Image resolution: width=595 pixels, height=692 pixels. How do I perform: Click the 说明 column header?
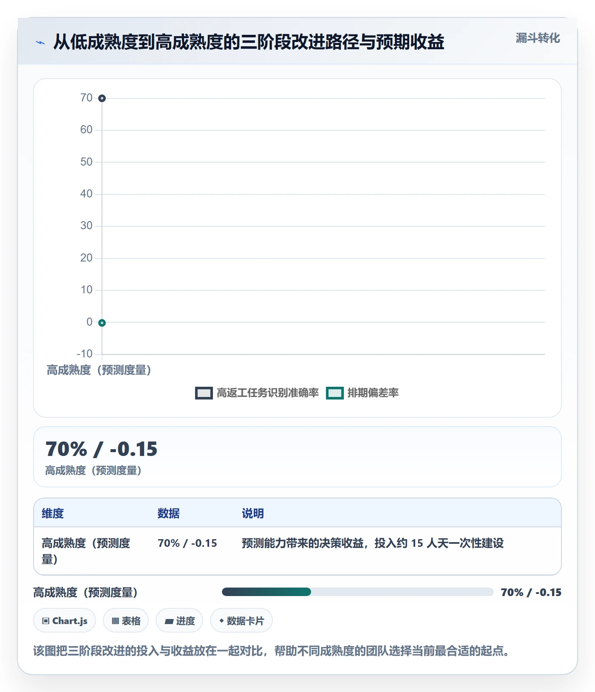[253, 513]
